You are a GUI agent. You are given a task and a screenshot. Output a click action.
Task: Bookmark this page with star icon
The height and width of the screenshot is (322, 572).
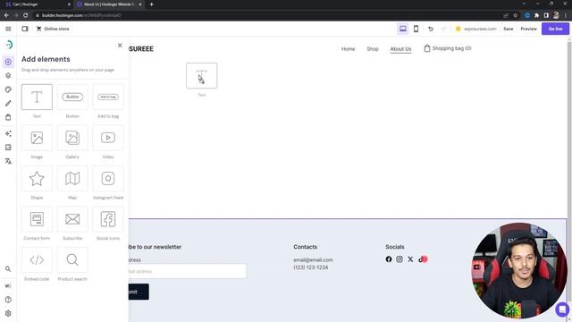[x=515, y=15]
